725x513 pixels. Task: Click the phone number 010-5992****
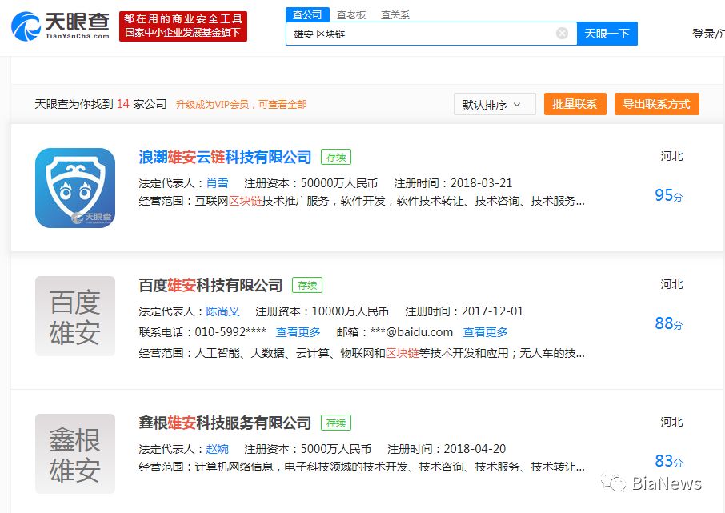tap(230, 332)
